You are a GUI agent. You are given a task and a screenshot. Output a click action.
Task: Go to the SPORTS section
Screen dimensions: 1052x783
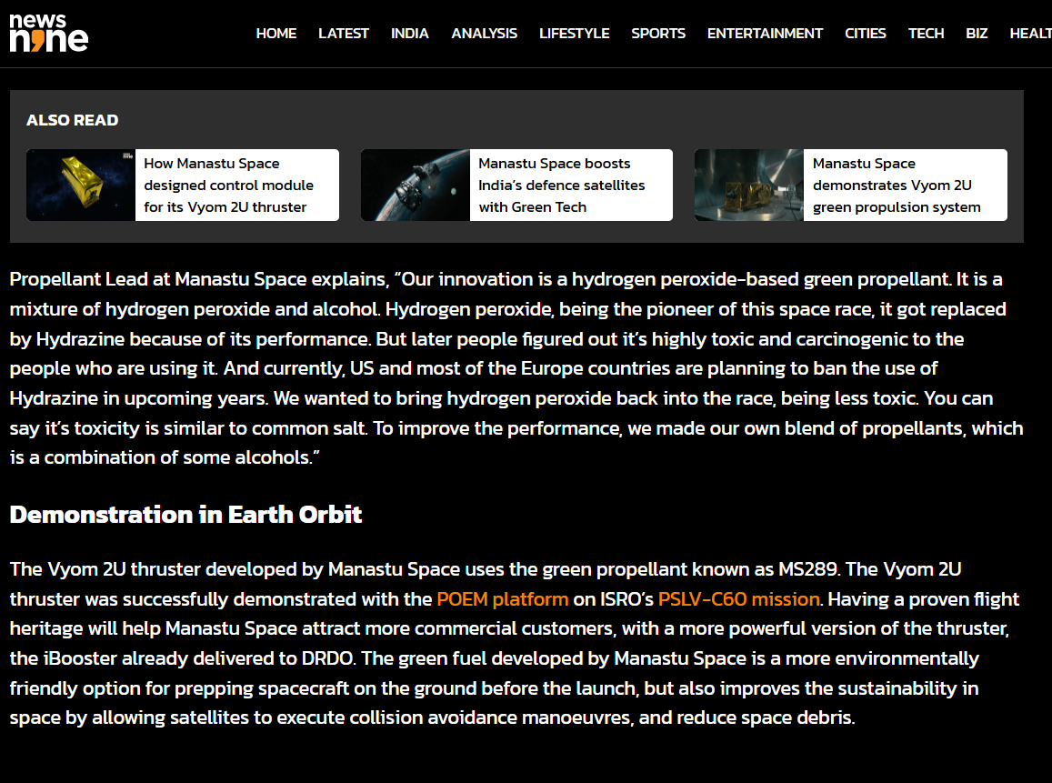coord(658,34)
